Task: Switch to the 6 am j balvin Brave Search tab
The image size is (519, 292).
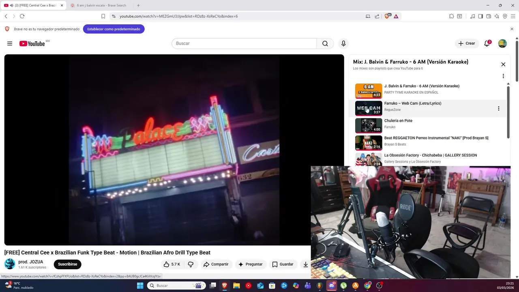Action: (101, 5)
